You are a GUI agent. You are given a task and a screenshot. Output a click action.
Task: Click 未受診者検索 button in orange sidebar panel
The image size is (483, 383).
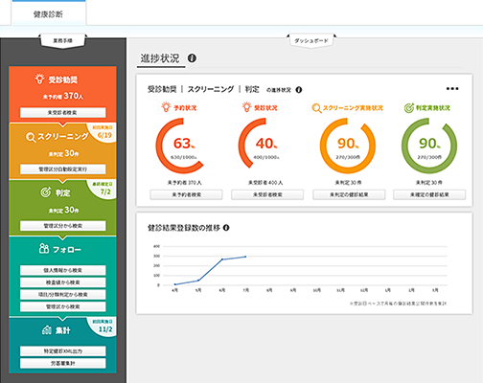63,112
